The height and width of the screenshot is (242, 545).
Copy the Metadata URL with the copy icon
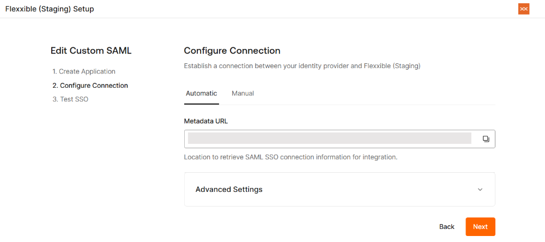coord(486,139)
